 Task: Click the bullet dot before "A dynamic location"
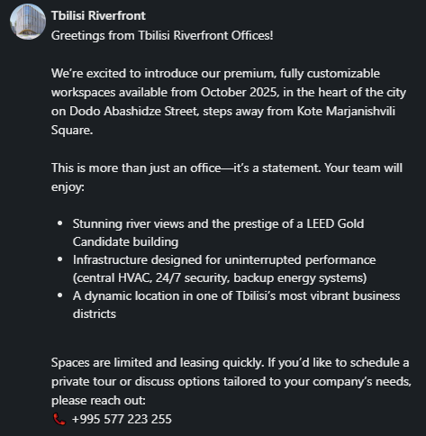click(60, 295)
